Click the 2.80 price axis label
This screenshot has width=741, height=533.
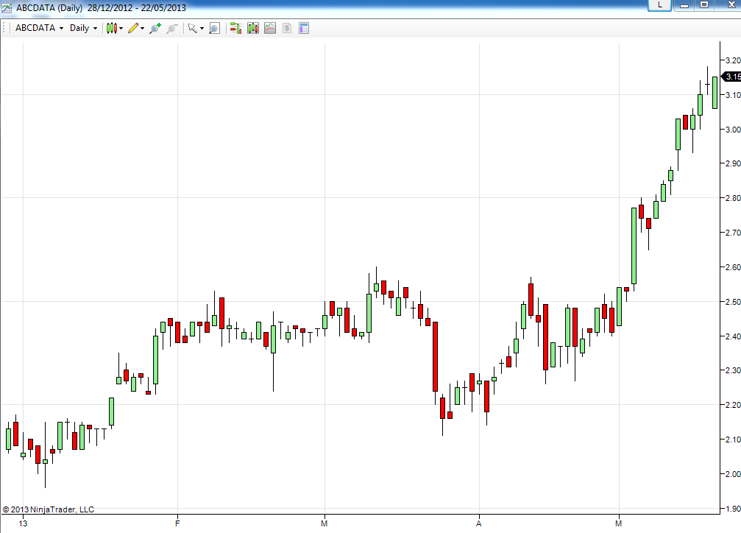click(x=733, y=198)
